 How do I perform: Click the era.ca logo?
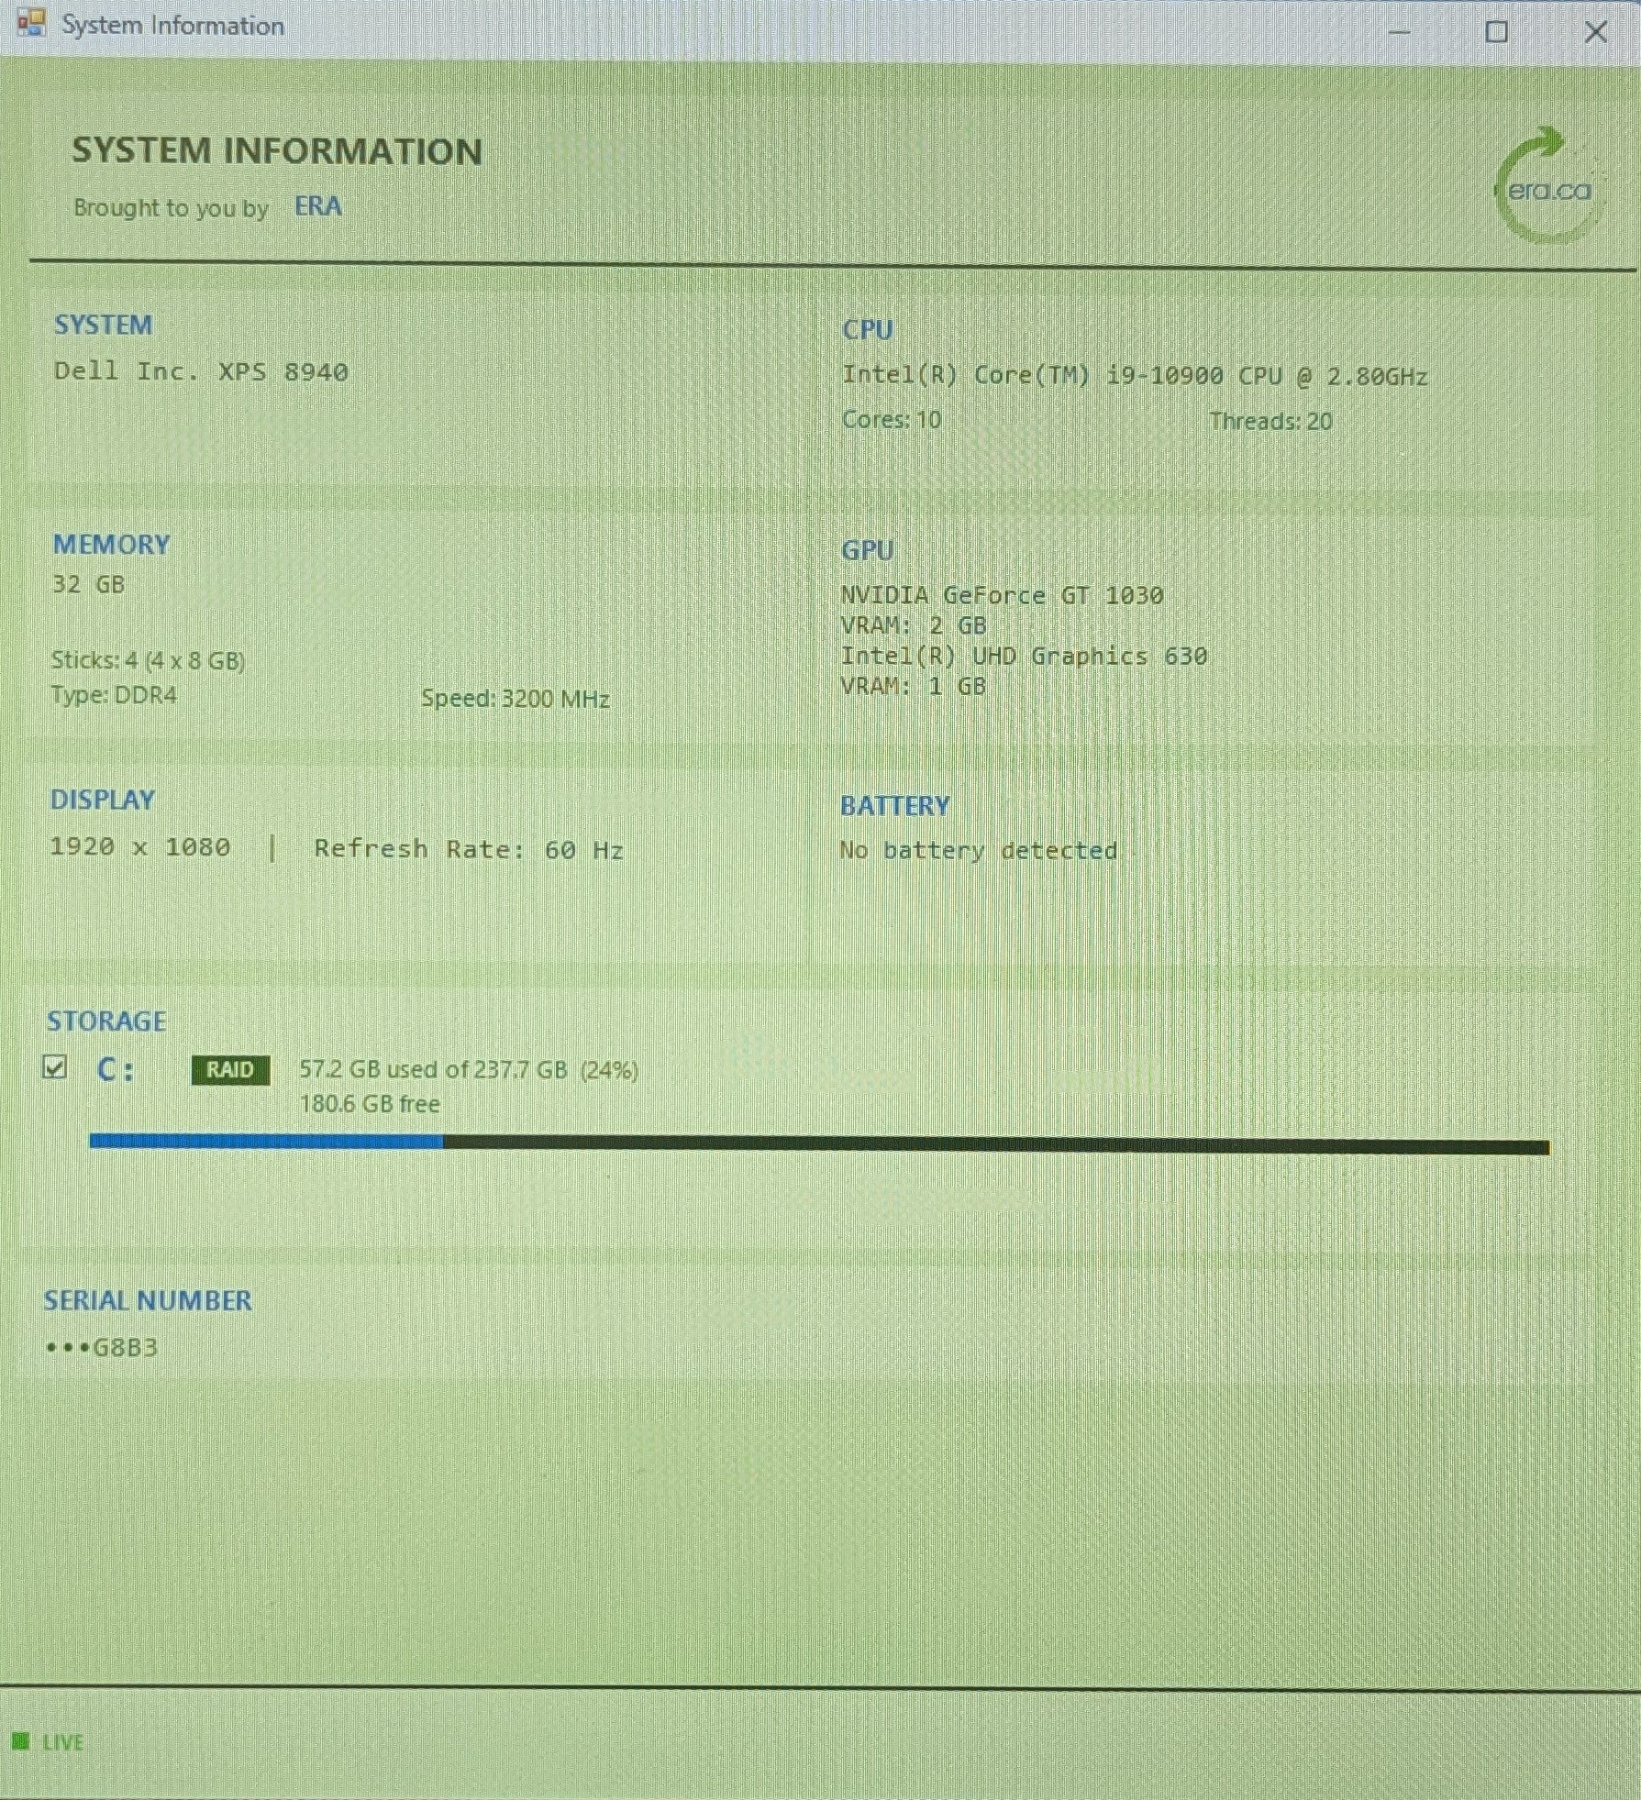[1549, 185]
